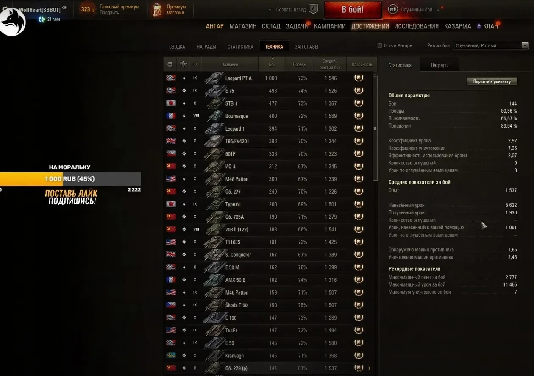The height and width of the screenshot is (376, 534).
Task: Click the Leopard PT A mastery badge
Action: click(359, 78)
